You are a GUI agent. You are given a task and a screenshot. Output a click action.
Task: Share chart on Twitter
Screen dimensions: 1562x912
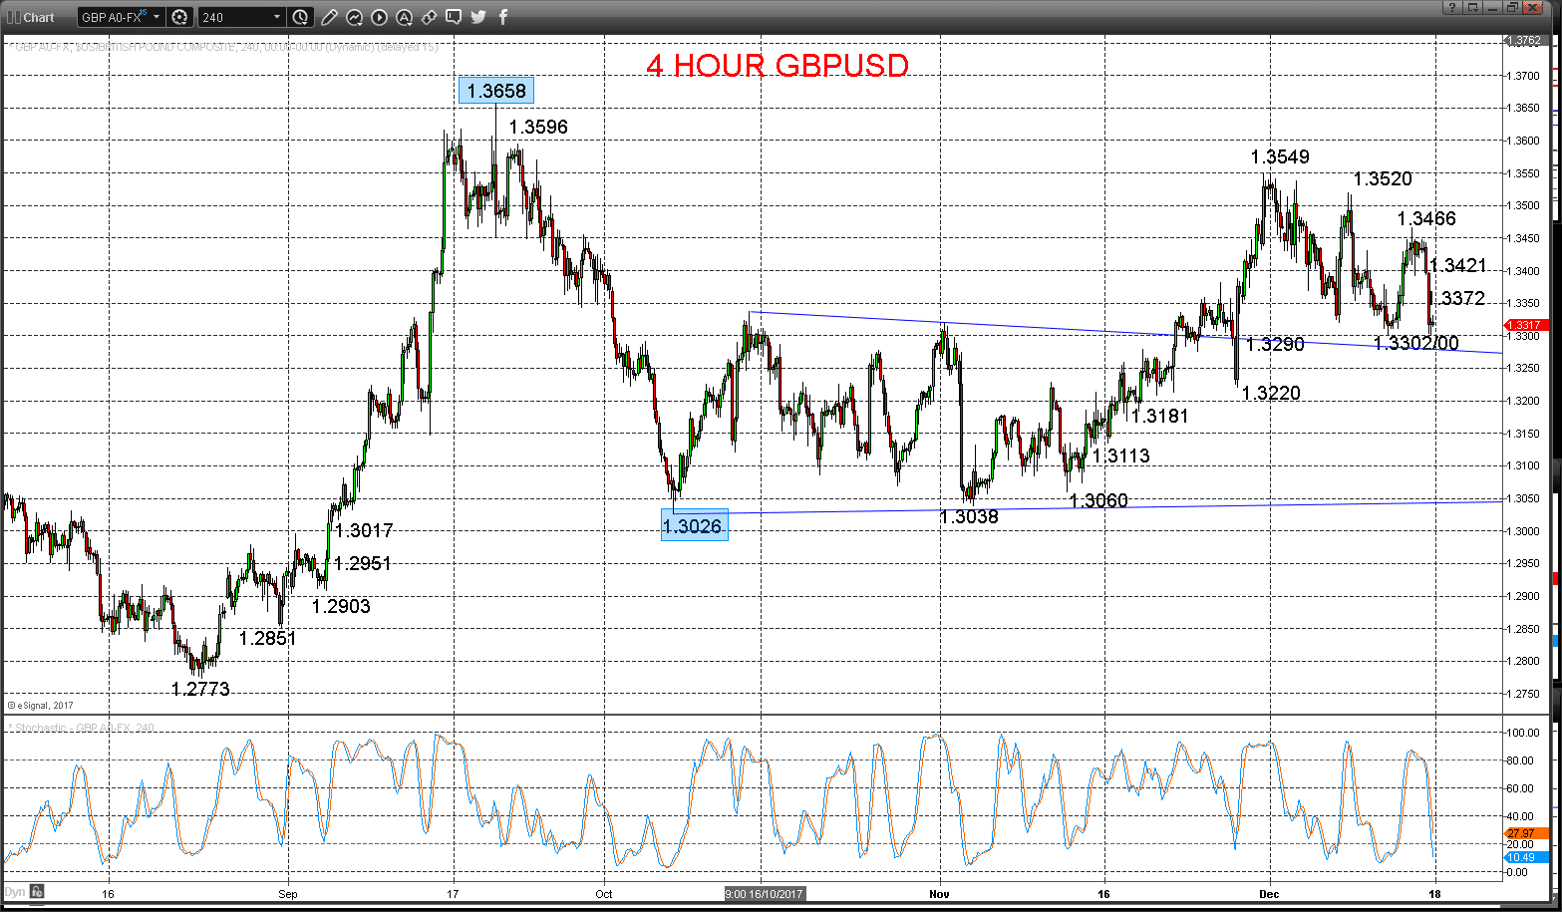point(478,17)
